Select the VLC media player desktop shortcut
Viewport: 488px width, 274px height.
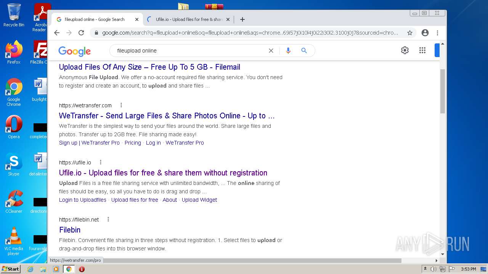[14, 241]
